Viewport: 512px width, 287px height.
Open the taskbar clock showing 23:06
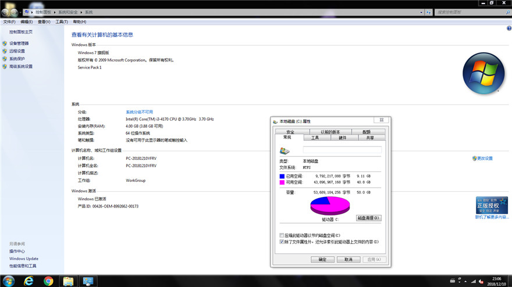[496, 281]
